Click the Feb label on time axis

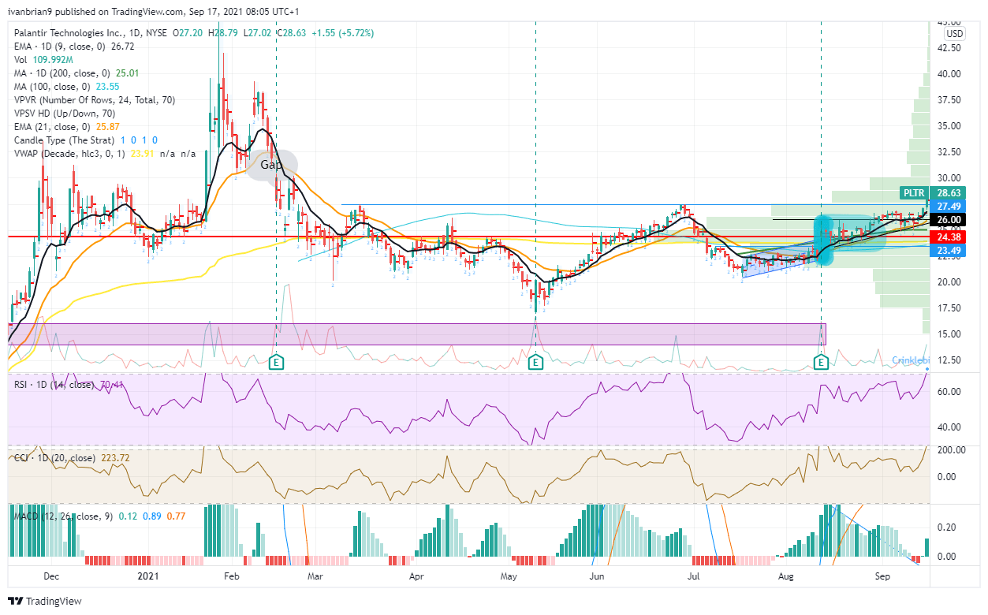(231, 576)
